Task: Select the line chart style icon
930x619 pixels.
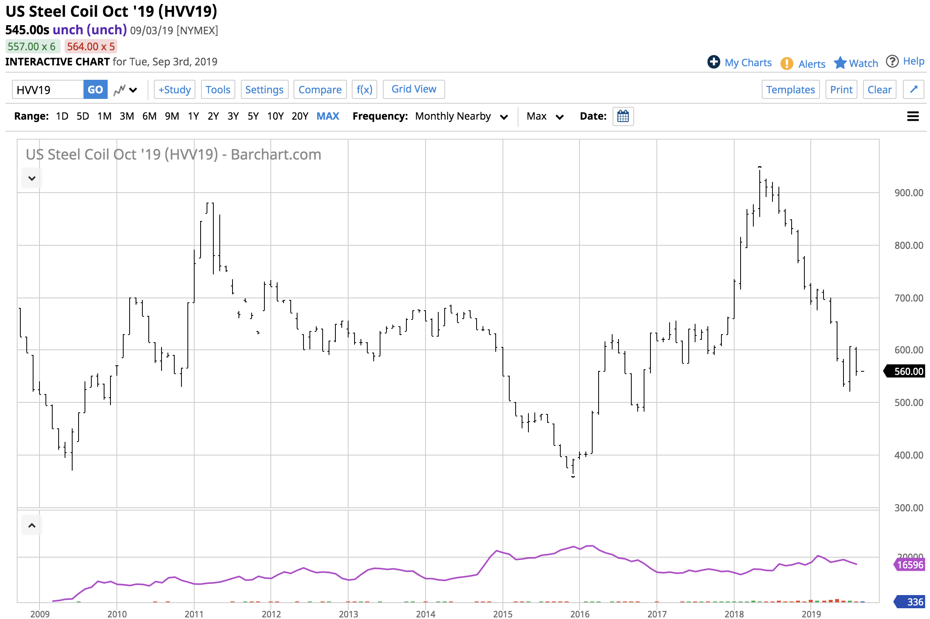Action: pyautogui.click(x=120, y=89)
